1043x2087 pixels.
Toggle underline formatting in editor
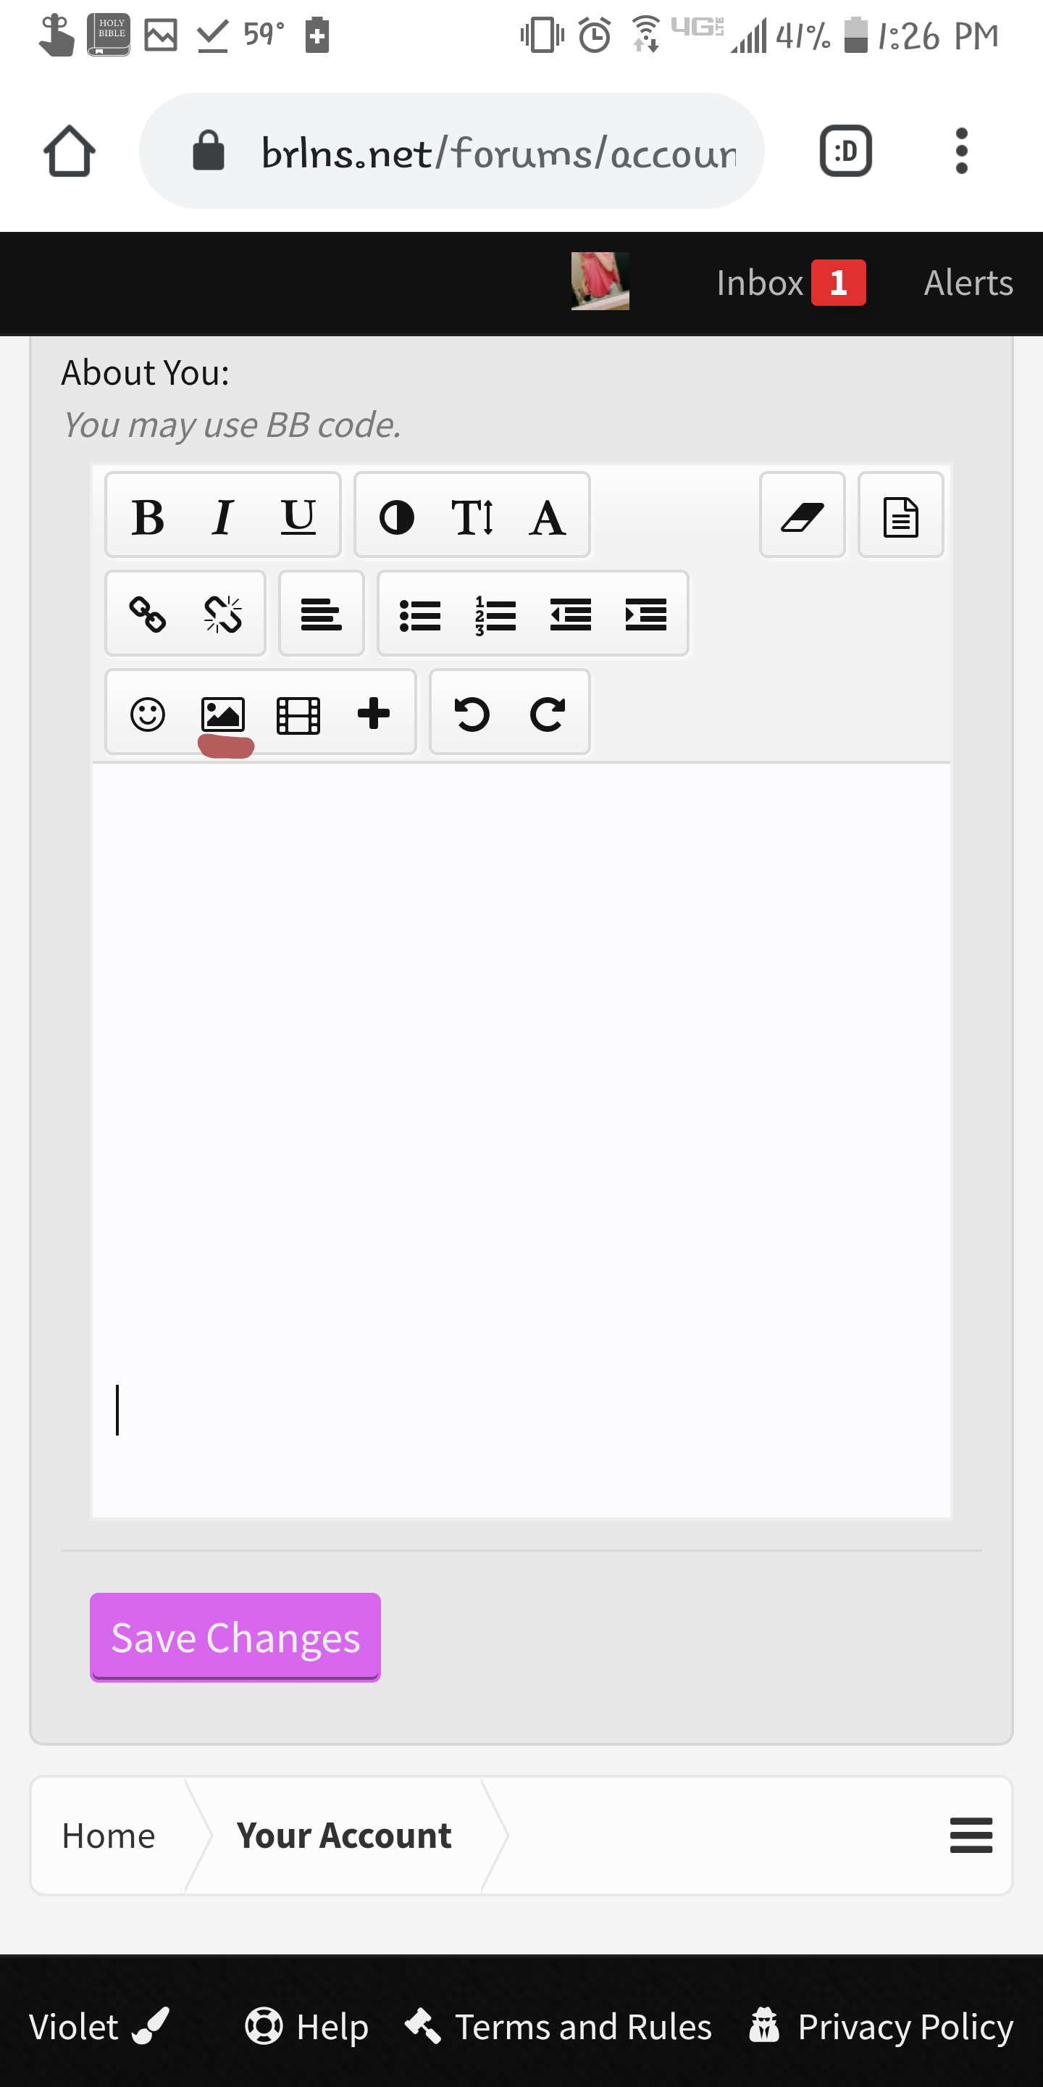pos(298,517)
